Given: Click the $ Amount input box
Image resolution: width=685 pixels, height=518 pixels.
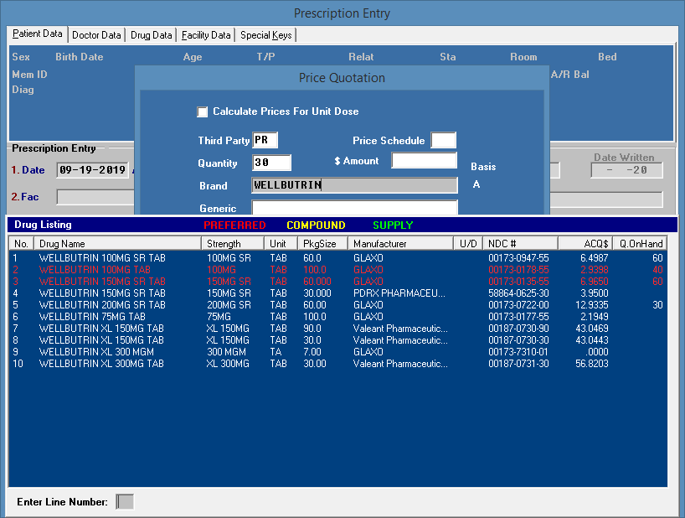Looking at the screenshot, I should (424, 161).
